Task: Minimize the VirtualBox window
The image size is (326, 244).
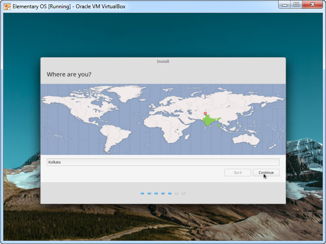Action: [x=285, y=5]
